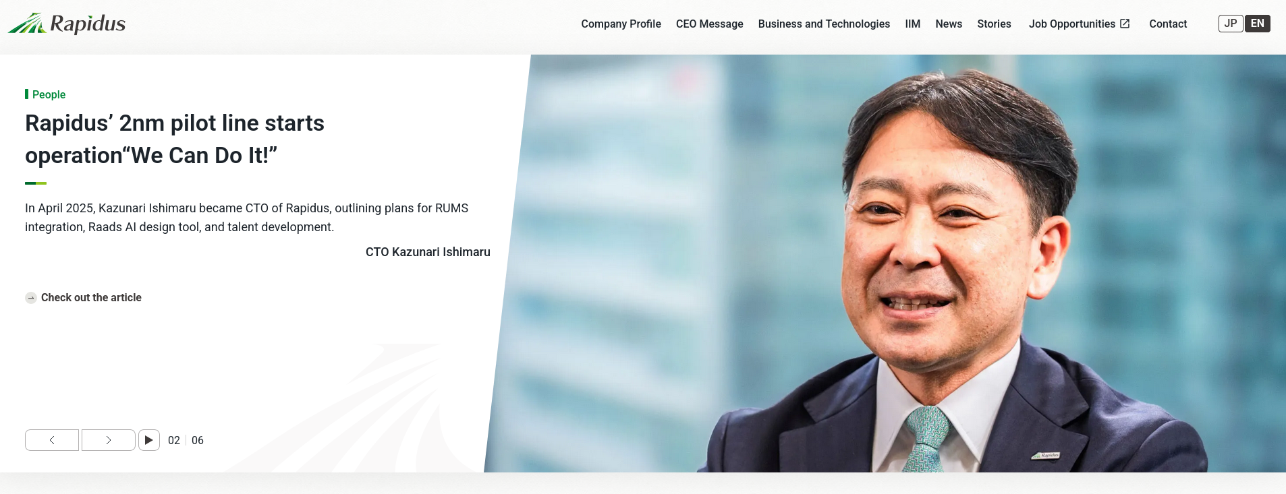Click arrow icon beside Check out the article
This screenshot has height=494, width=1286.
31,298
